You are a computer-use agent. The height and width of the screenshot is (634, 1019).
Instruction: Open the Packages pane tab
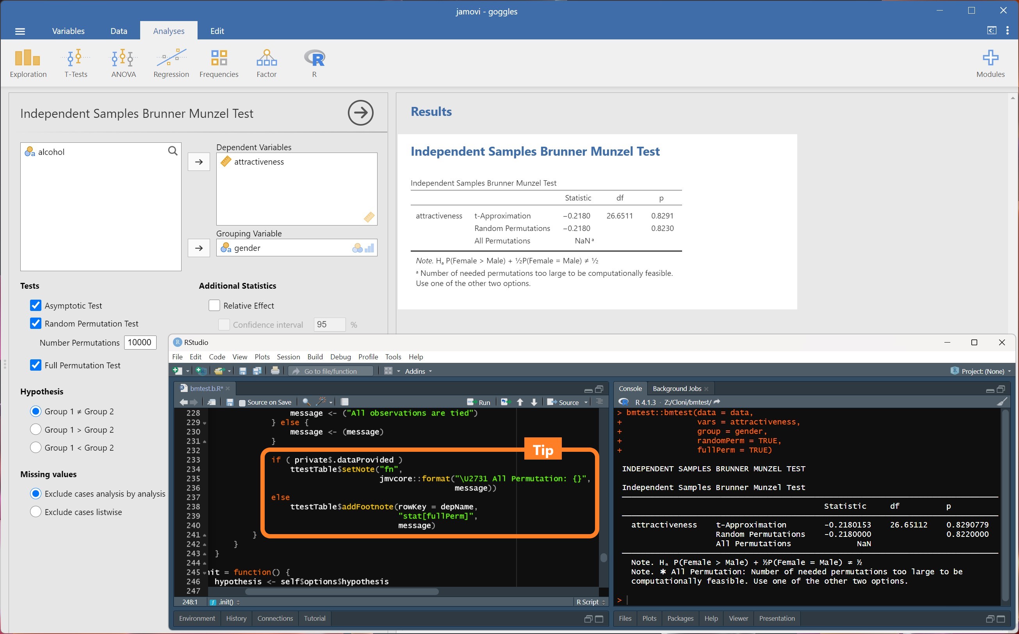(680, 618)
